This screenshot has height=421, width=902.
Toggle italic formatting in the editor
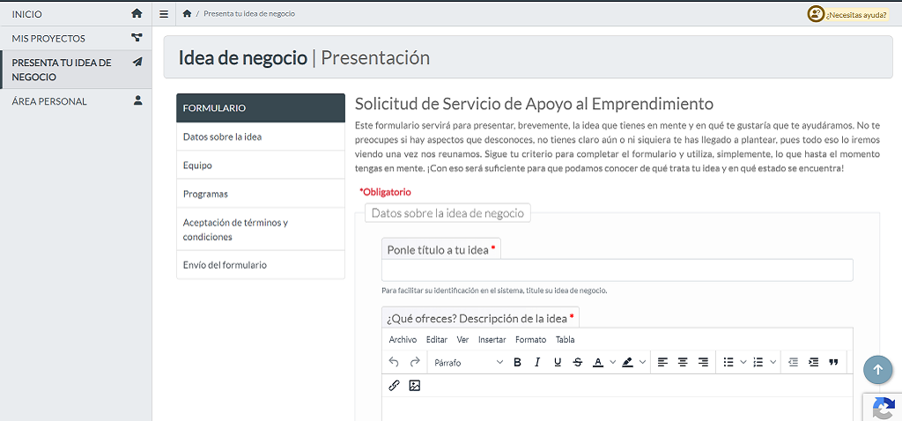tap(537, 362)
